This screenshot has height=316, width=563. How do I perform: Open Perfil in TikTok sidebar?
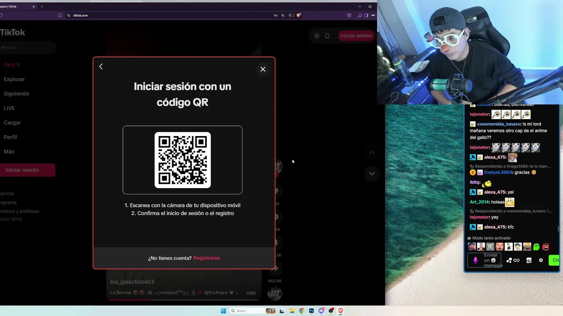[11, 137]
